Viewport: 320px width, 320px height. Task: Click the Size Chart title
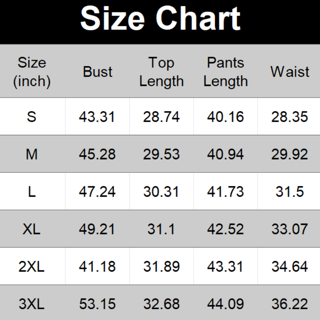click(x=160, y=18)
